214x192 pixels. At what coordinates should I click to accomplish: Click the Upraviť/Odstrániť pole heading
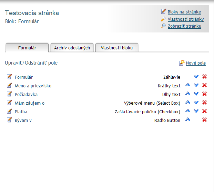click(31, 63)
